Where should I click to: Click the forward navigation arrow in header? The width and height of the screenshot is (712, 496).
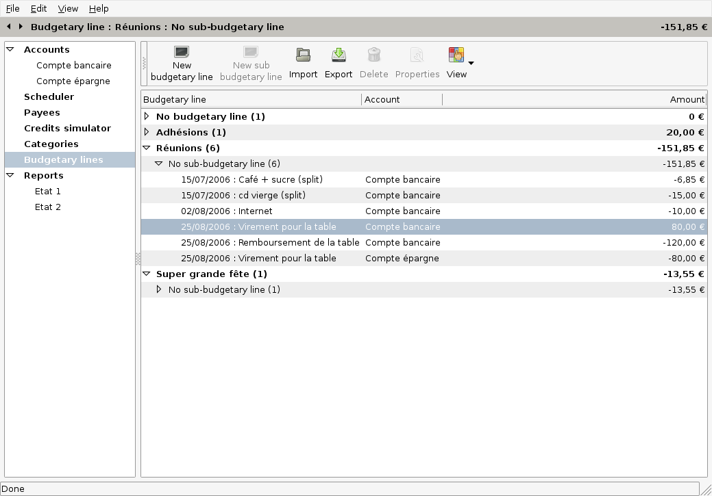pos(21,27)
